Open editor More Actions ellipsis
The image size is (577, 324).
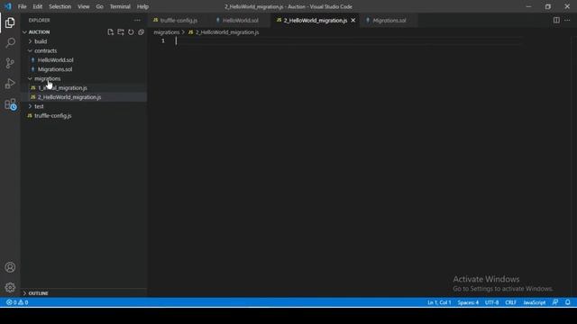pos(567,20)
